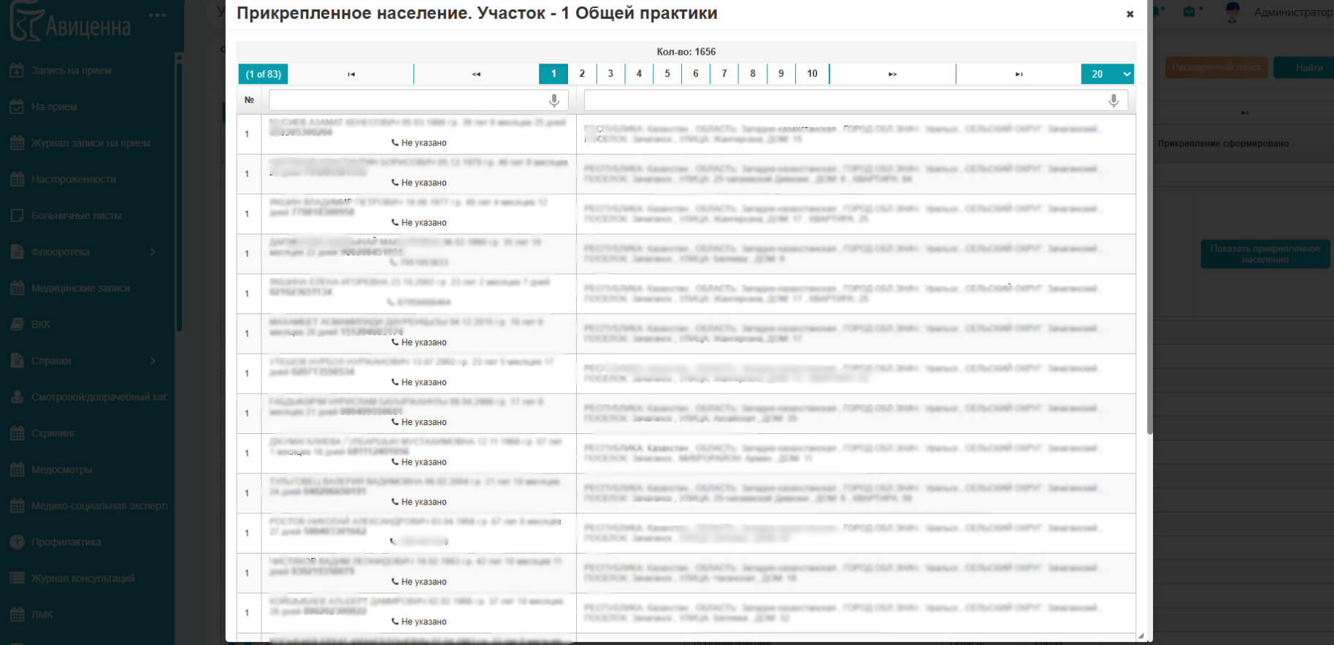Click microphone icon in address filter field
The image size is (1334, 645).
click(x=1113, y=100)
